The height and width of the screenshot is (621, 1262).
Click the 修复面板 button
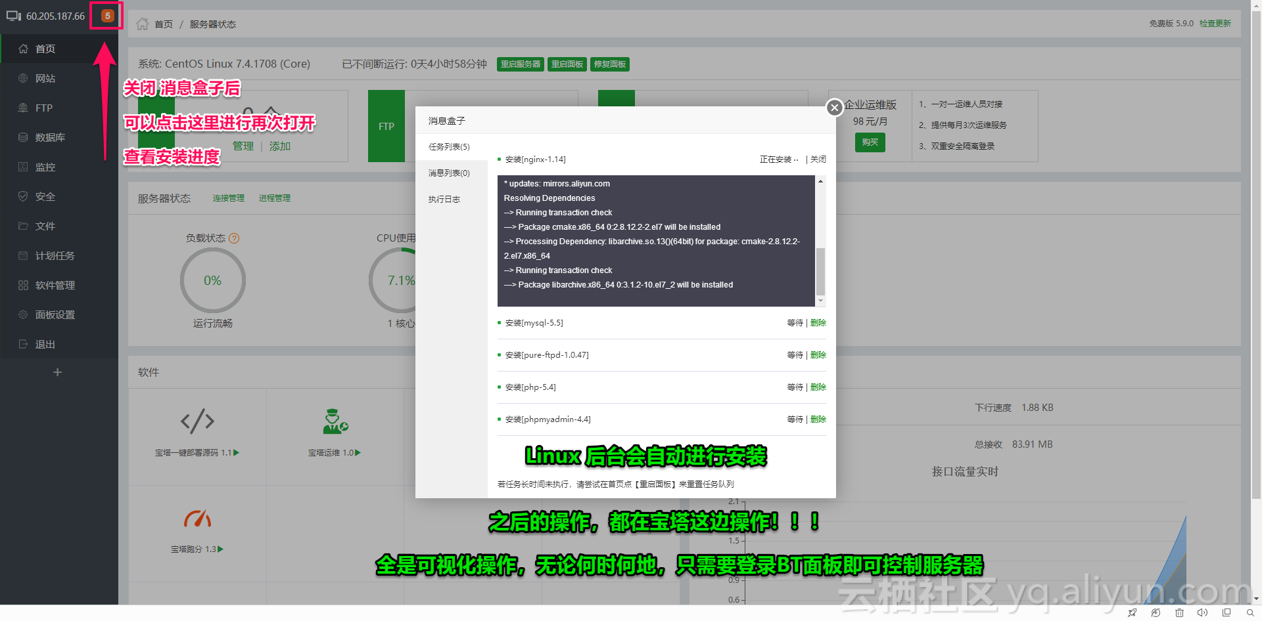(x=610, y=64)
